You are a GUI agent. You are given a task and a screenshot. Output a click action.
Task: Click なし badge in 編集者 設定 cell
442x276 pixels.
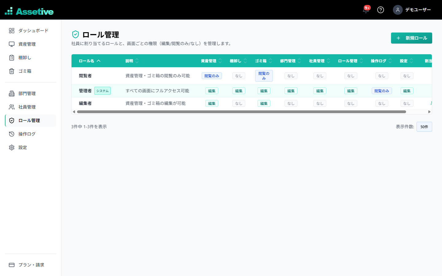tap(407, 103)
